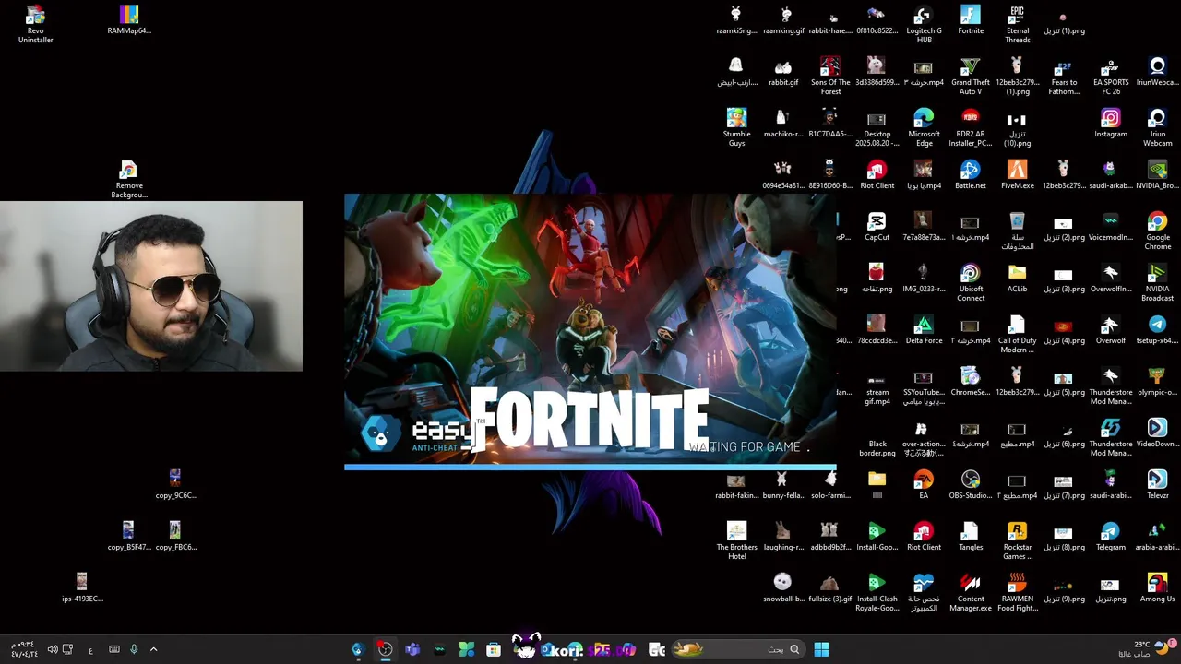This screenshot has width=1181, height=664.
Task: Click the Fortnite loading progress bar
Action: coord(590,467)
